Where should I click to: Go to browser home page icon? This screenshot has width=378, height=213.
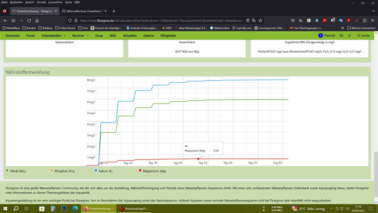[37, 20]
